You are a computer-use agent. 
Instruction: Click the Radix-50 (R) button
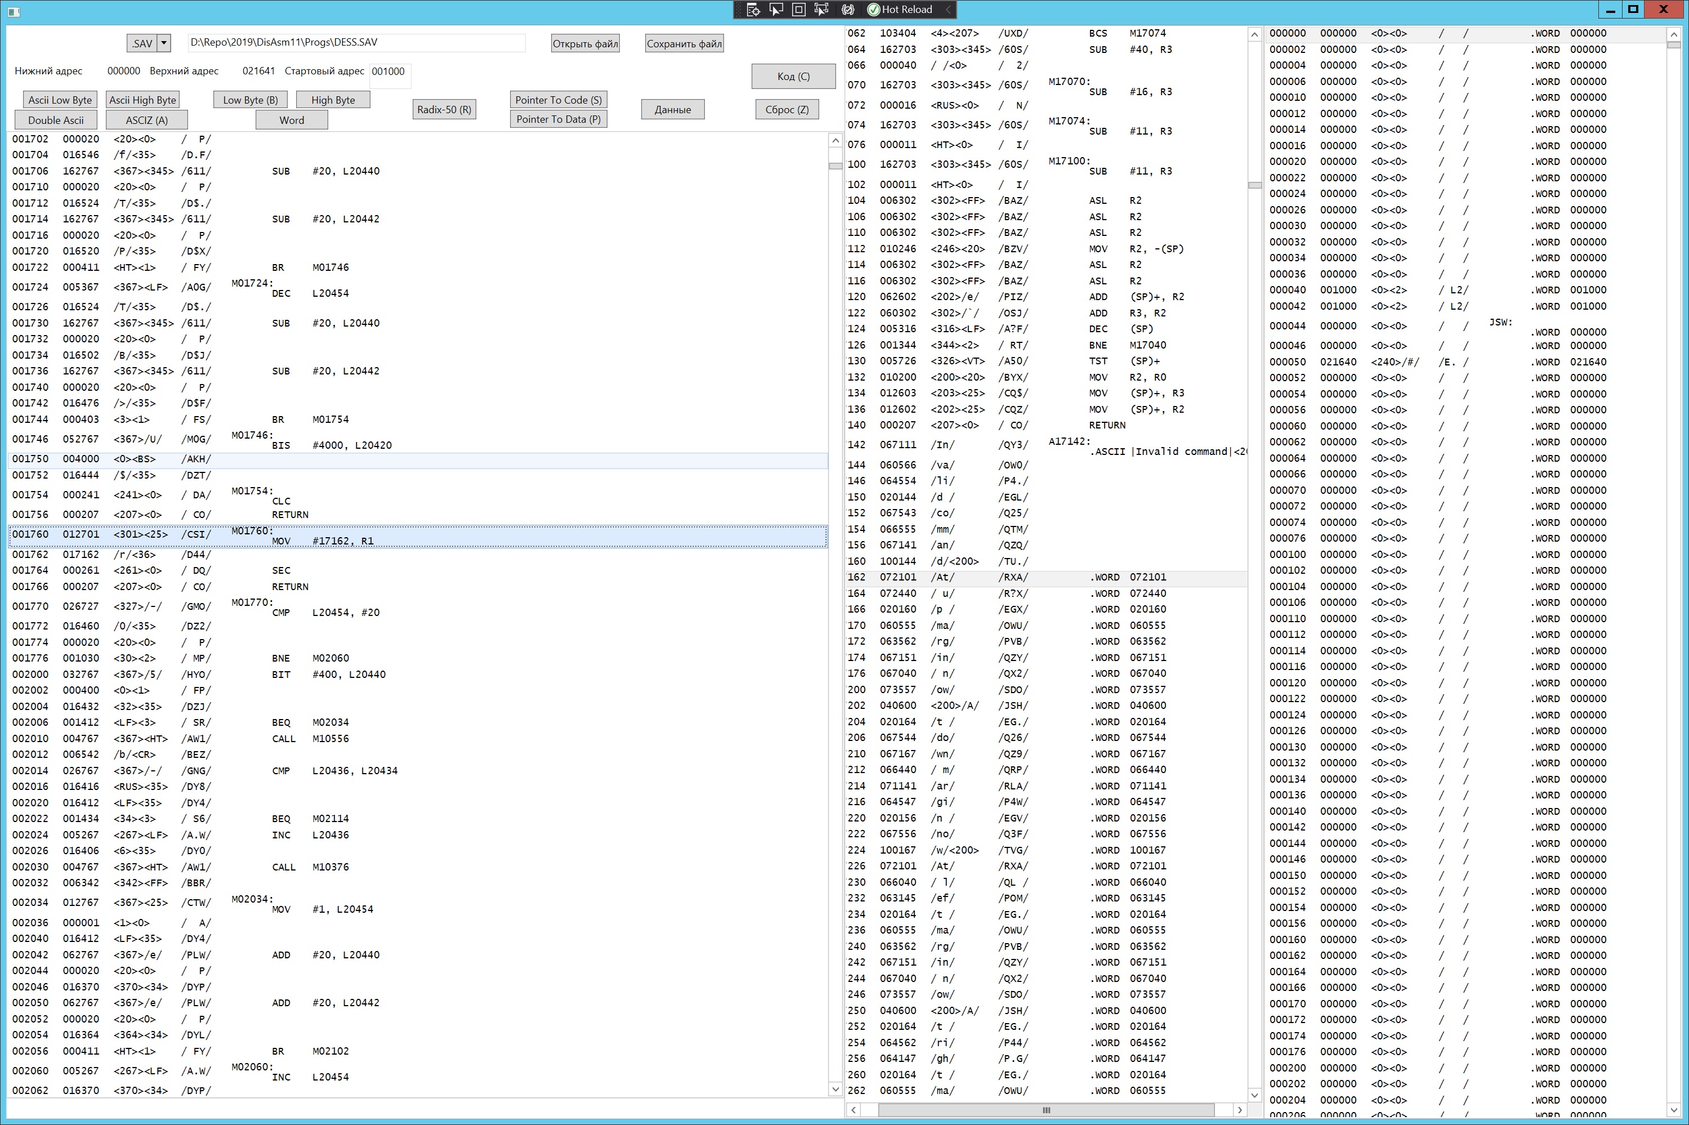coord(444,110)
